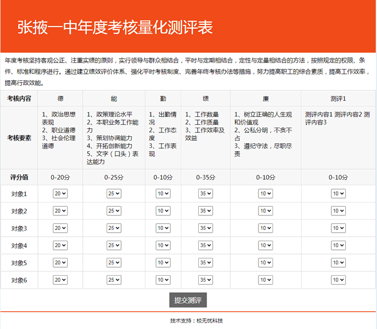The image size is (377, 329).
Task: Open 对象1 能 score dropdown
Action: [x=114, y=194]
